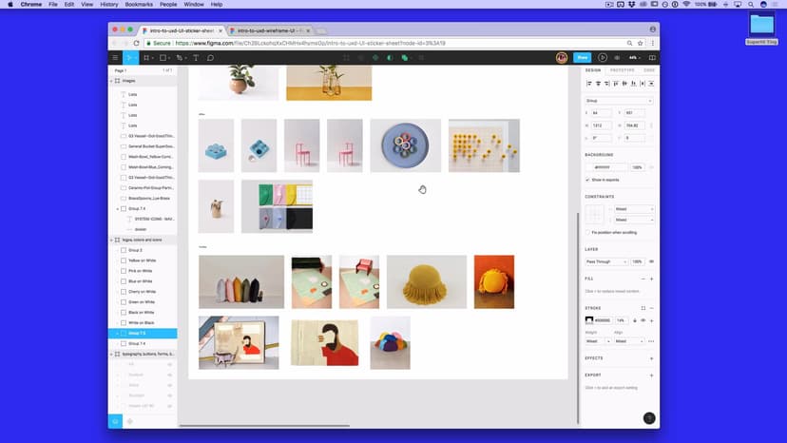Toggle layer visibility eye next to opacity
787x443 pixels.
[x=651, y=261]
